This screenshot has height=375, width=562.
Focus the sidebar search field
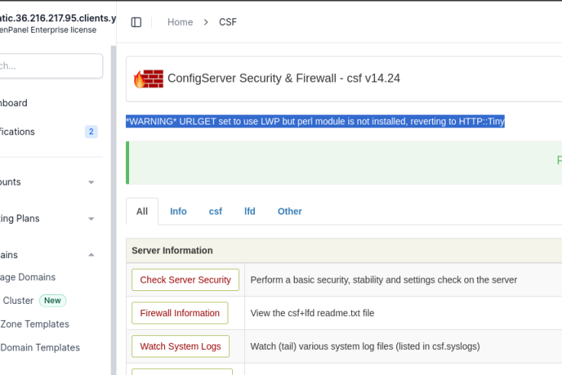coord(51,66)
